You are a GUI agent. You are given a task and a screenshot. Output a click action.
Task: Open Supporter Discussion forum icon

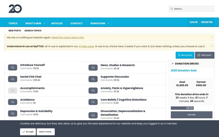tap(93, 79)
